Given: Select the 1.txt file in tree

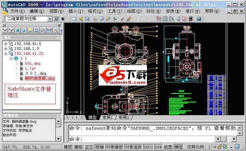Looking at the screenshot, I should pyautogui.click(x=31, y=68).
